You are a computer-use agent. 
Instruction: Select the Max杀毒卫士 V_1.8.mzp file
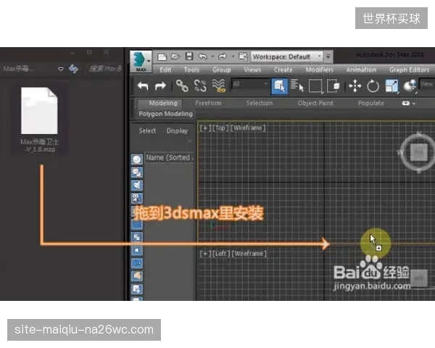(x=39, y=120)
